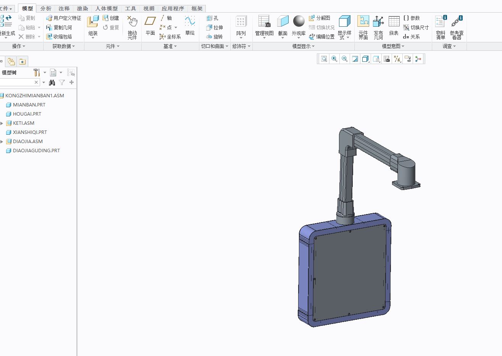Open the Zoom In tool in graphics toolbar
This screenshot has height=356, width=502.
[334, 59]
